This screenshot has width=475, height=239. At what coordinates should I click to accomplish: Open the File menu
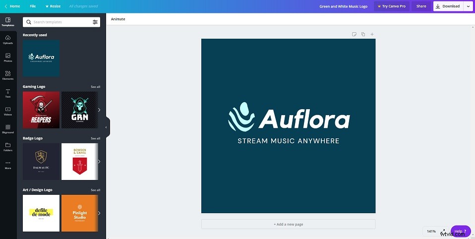click(33, 6)
